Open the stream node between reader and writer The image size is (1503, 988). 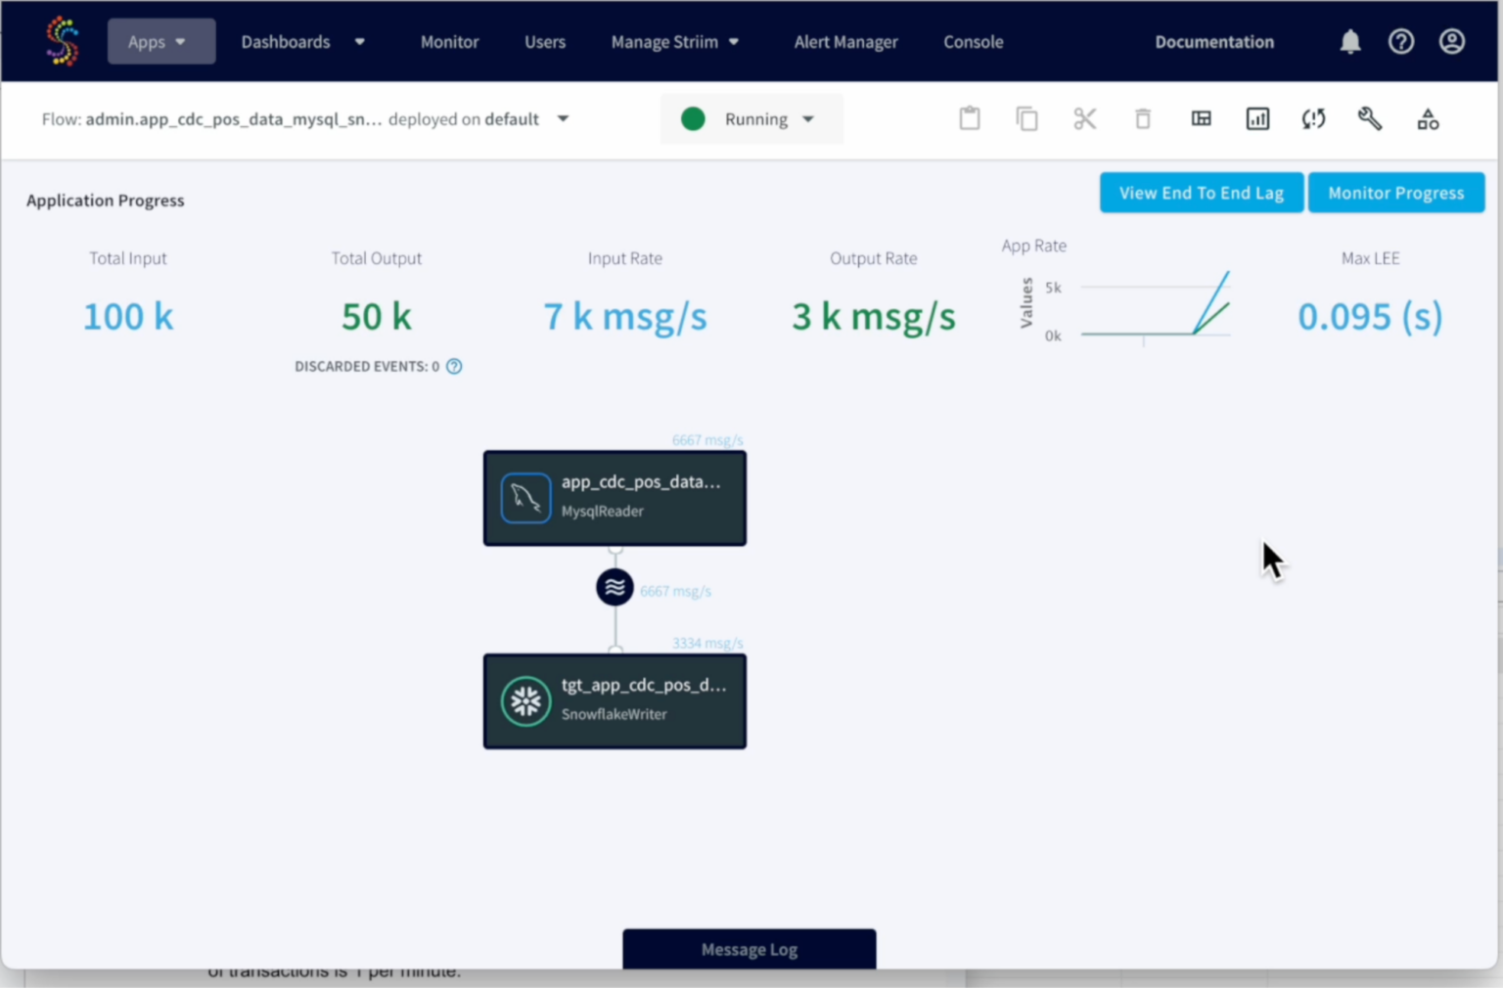coord(615,587)
